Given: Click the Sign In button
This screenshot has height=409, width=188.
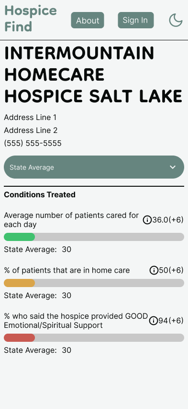Looking at the screenshot, I should click(x=136, y=20).
